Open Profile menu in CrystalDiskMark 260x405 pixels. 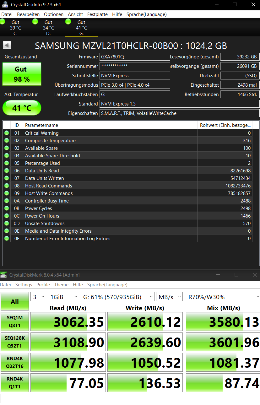coord(43,285)
